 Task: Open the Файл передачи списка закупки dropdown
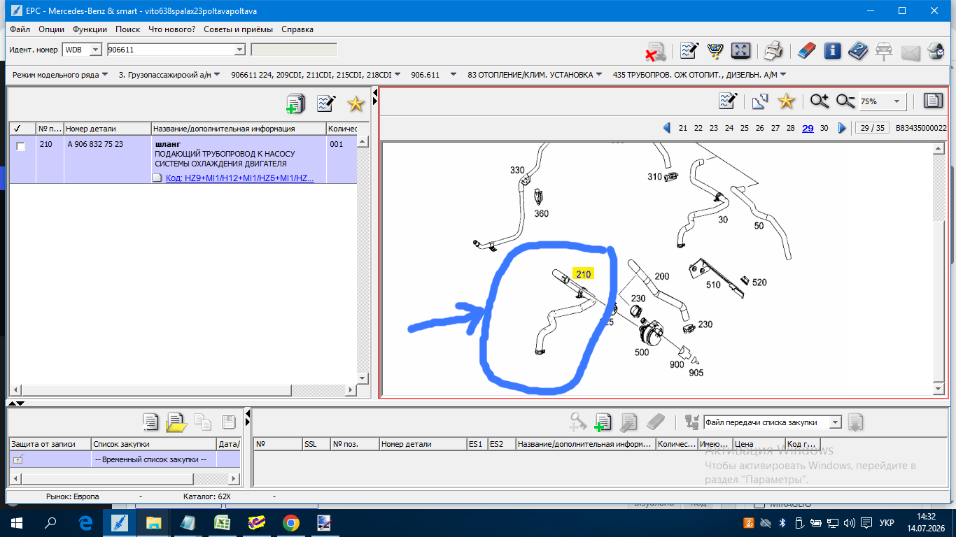click(x=834, y=422)
